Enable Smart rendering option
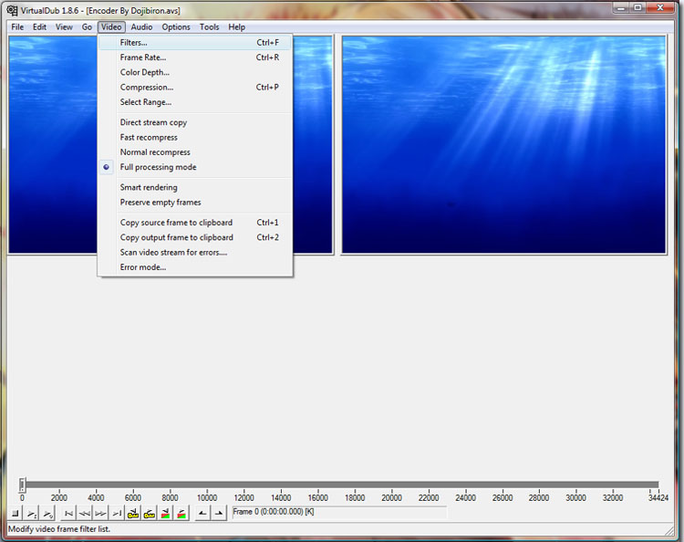This screenshot has height=542, width=684. [x=149, y=187]
